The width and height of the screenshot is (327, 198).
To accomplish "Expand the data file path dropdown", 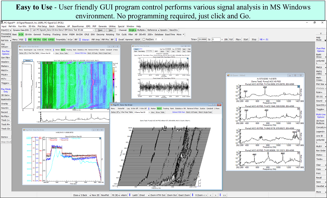I will point(94,30).
